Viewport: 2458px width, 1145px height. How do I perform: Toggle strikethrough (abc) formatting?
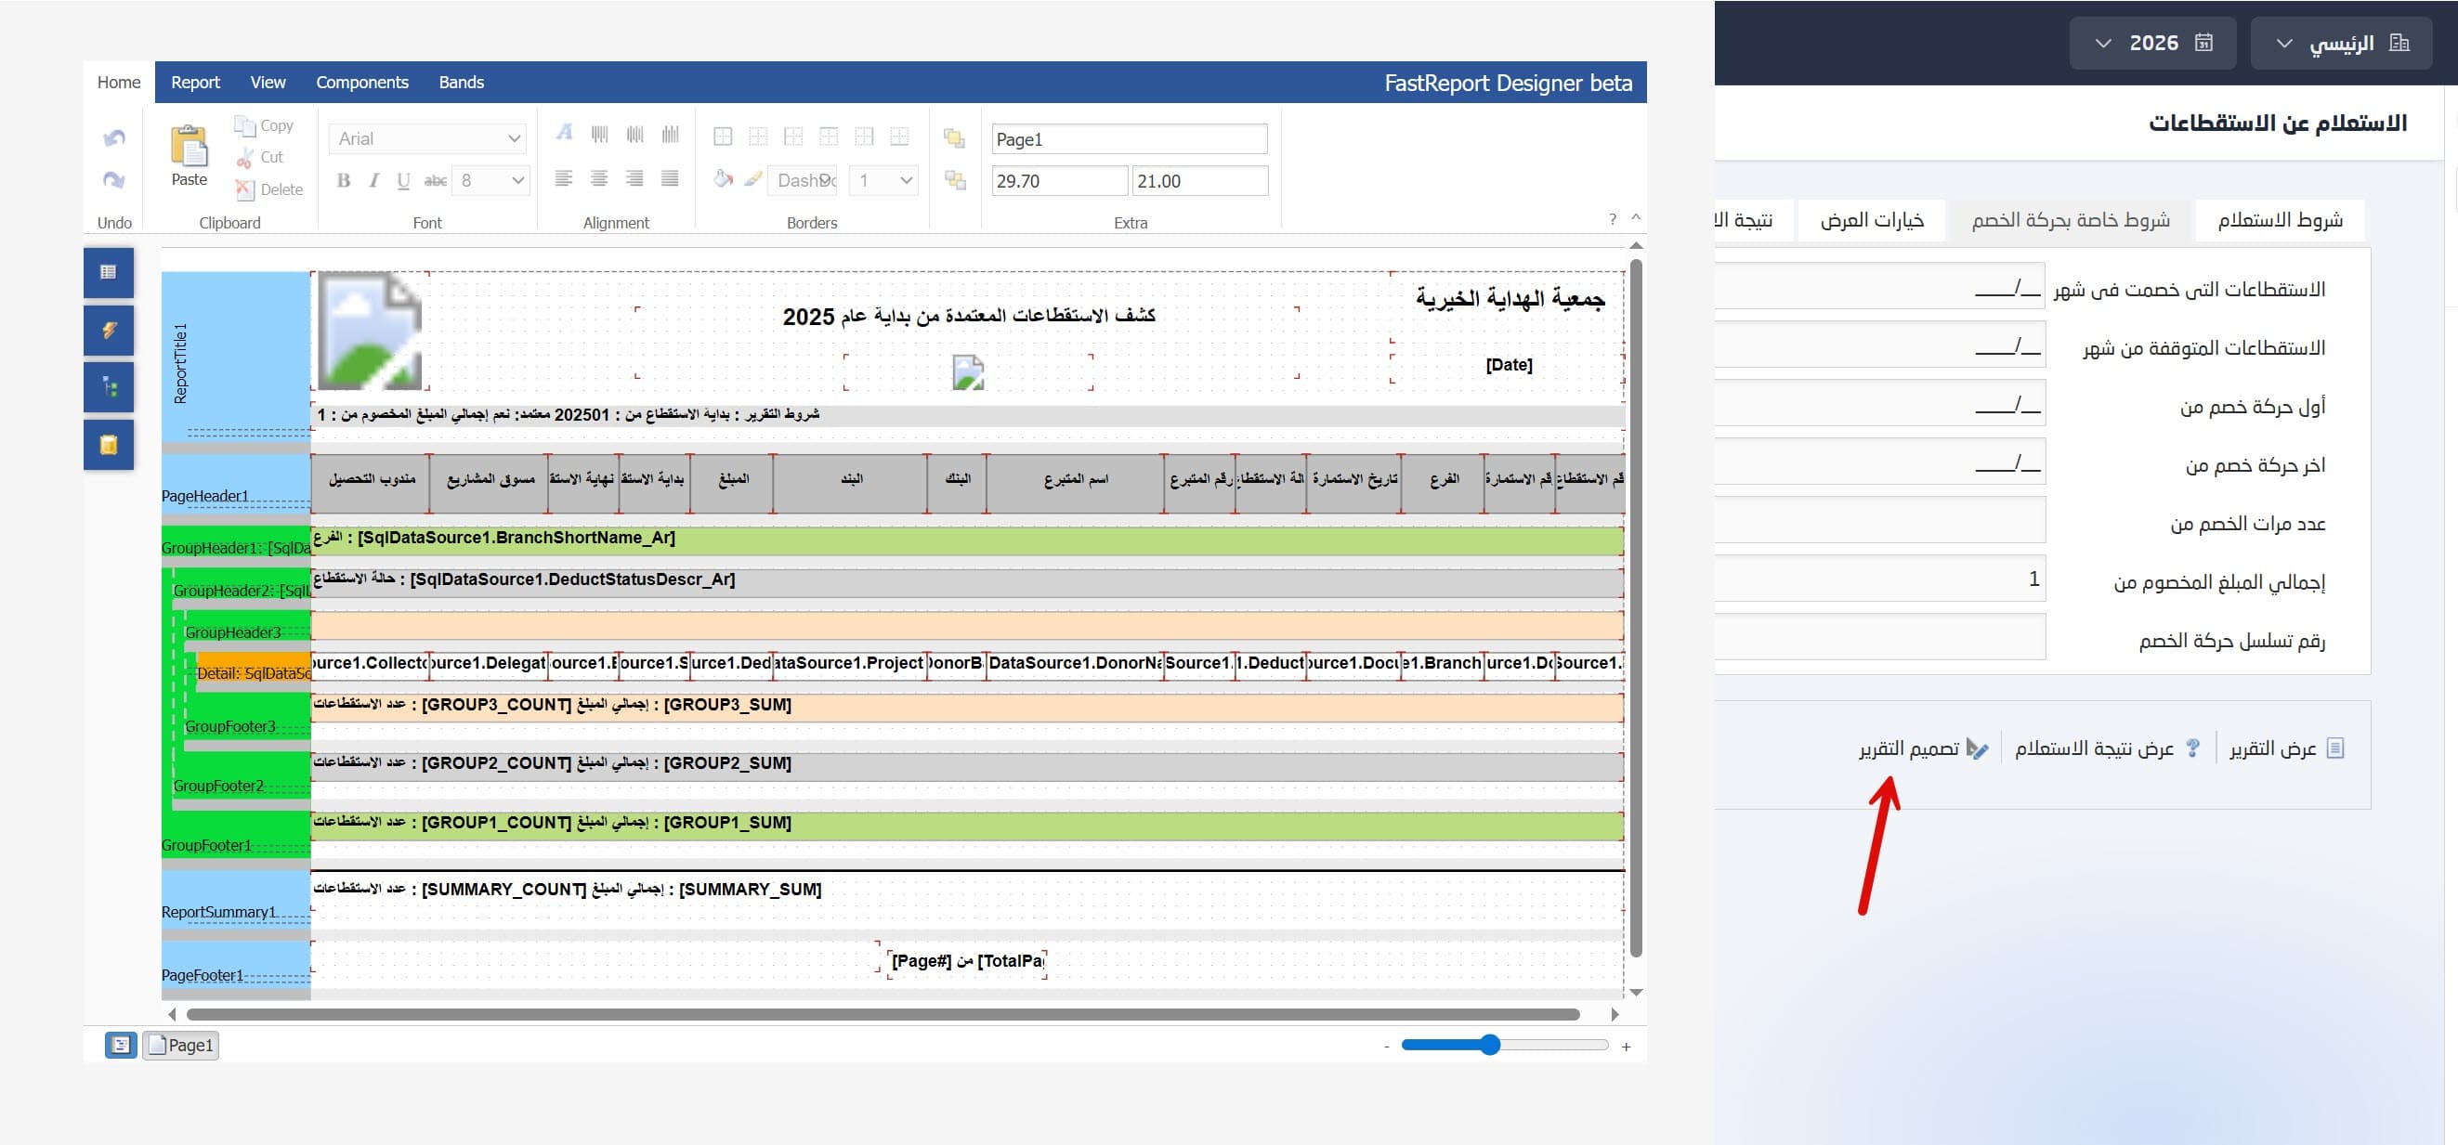pos(435,179)
